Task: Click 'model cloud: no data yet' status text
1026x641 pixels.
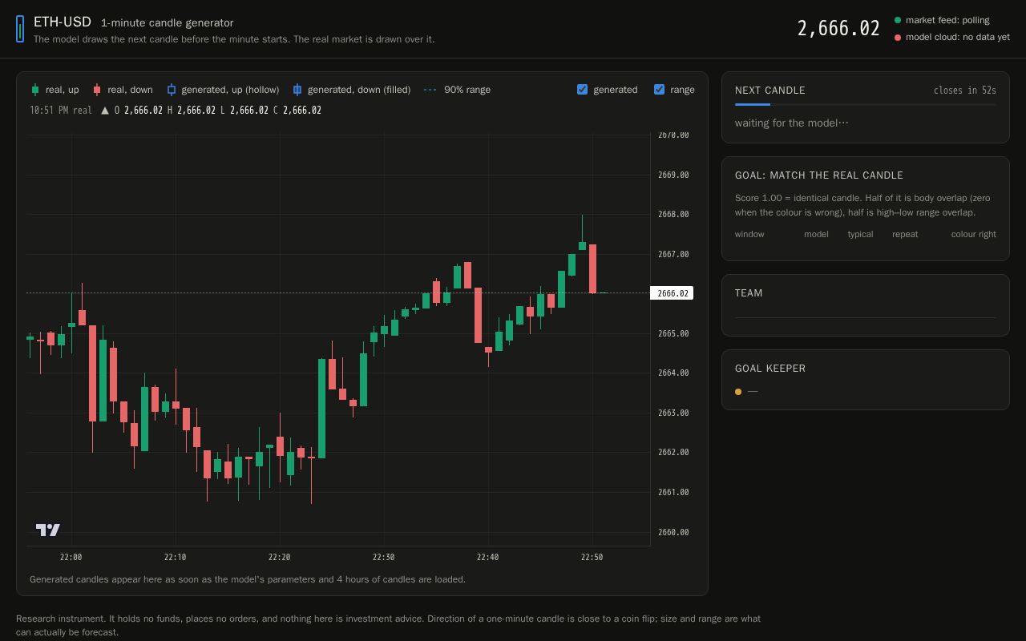Action: pos(958,38)
